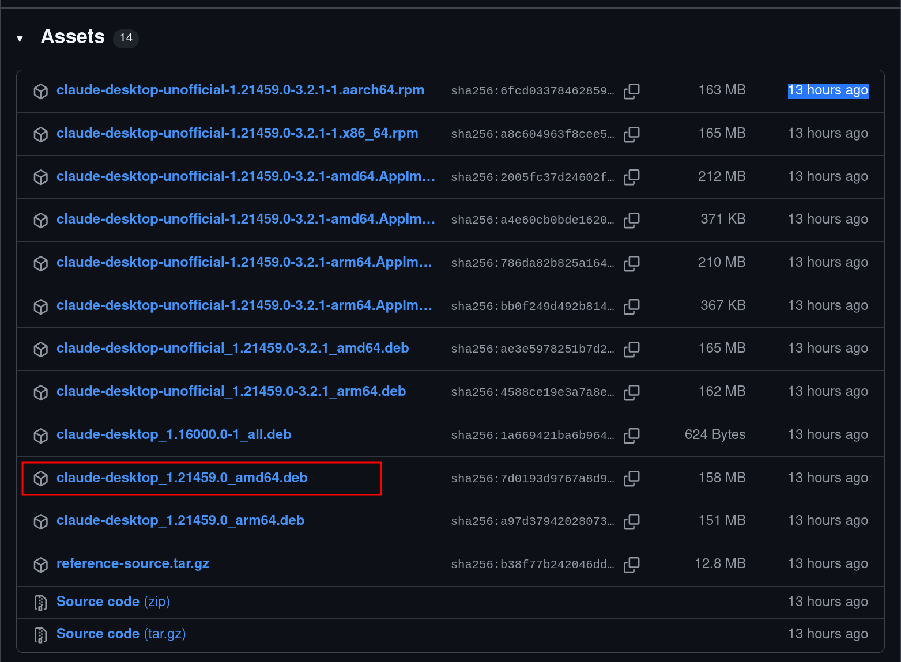Click package icon beside unofficial arm64.deb
This screenshot has width=901, height=662.
(40, 392)
